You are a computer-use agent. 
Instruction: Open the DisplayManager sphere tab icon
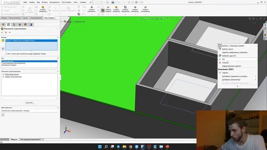pyautogui.click(x=25, y=25)
